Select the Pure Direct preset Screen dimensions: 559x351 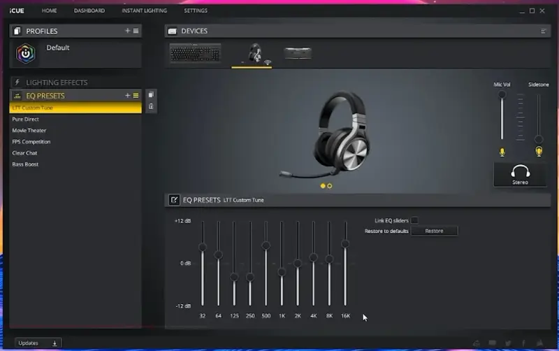(25, 119)
